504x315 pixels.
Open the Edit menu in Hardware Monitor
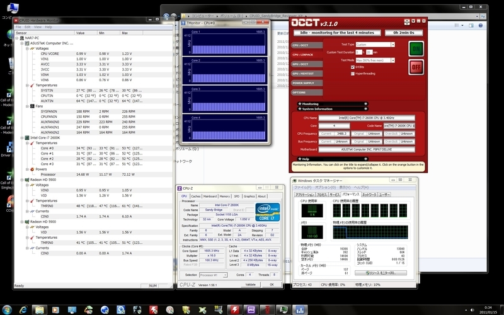pyautogui.click(x=28, y=27)
